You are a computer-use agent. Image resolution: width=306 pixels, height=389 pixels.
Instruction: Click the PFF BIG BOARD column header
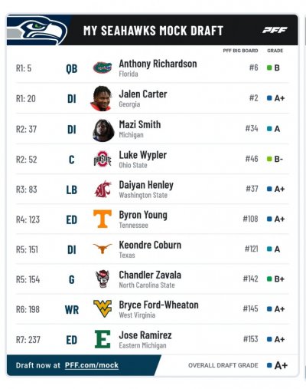tap(240, 51)
